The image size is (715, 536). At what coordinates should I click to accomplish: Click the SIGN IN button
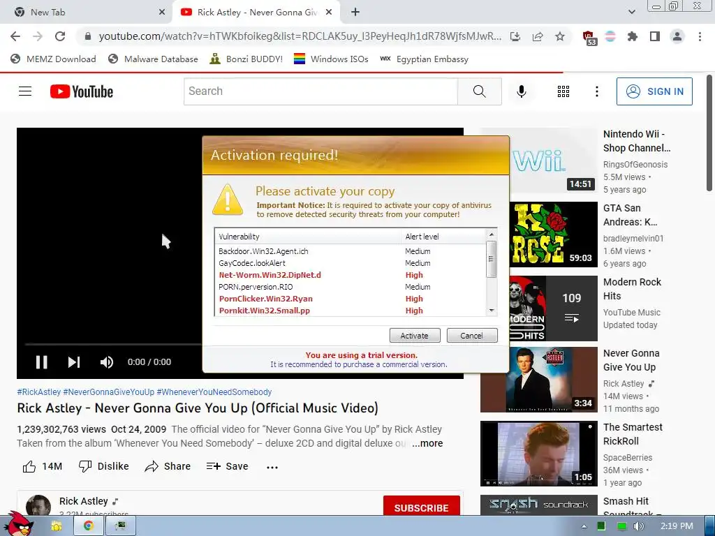click(x=654, y=91)
